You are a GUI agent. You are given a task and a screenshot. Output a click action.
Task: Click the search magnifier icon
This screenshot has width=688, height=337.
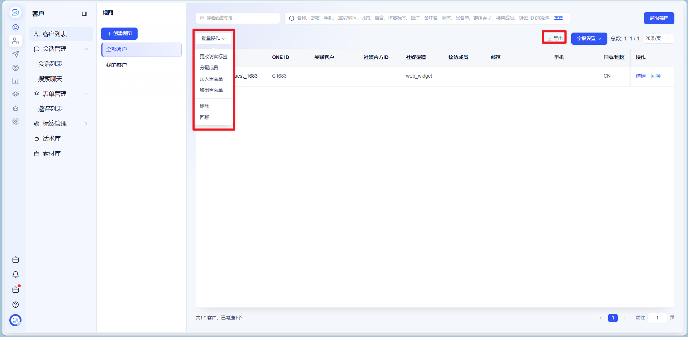292,18
